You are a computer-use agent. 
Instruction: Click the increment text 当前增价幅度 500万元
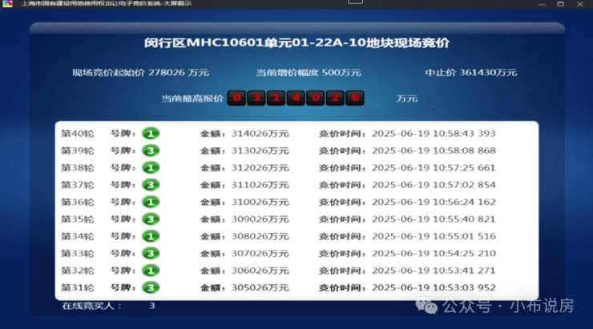click(x=309, y=73)
